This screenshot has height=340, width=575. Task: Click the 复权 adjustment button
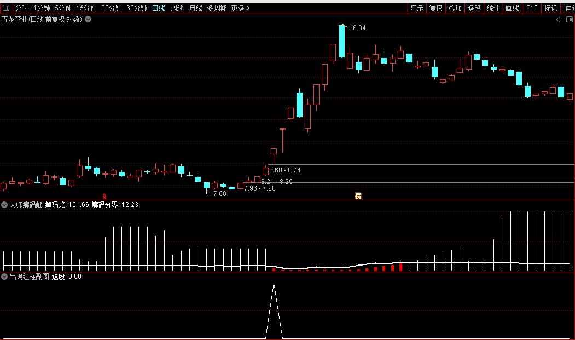[436, 8]
